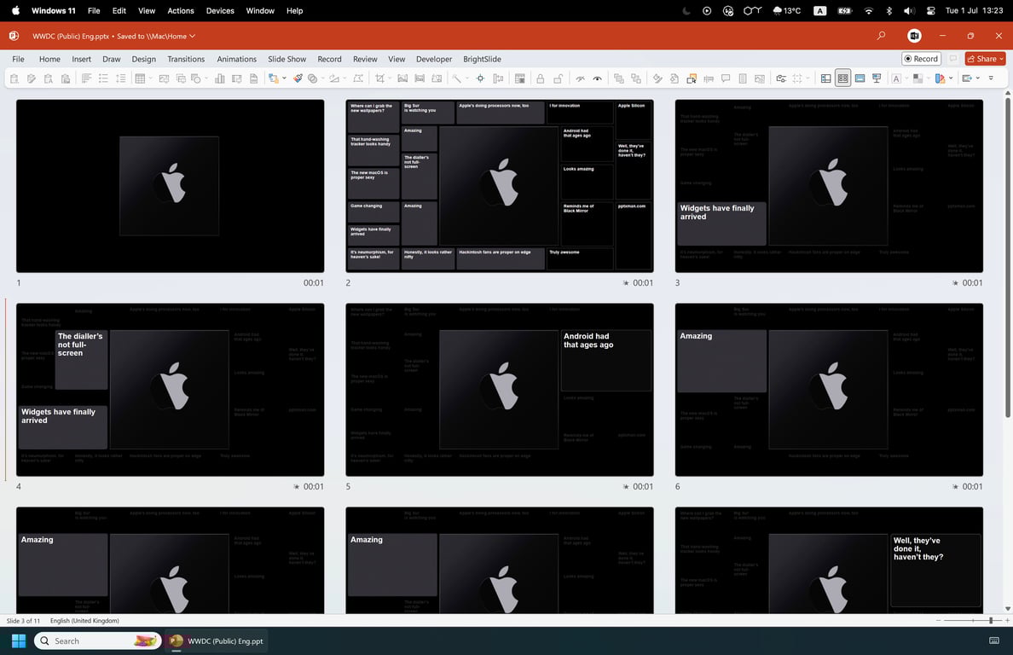Click the Group objects icon
This screenshot has width=1013, height=655.
coord(618,78)
